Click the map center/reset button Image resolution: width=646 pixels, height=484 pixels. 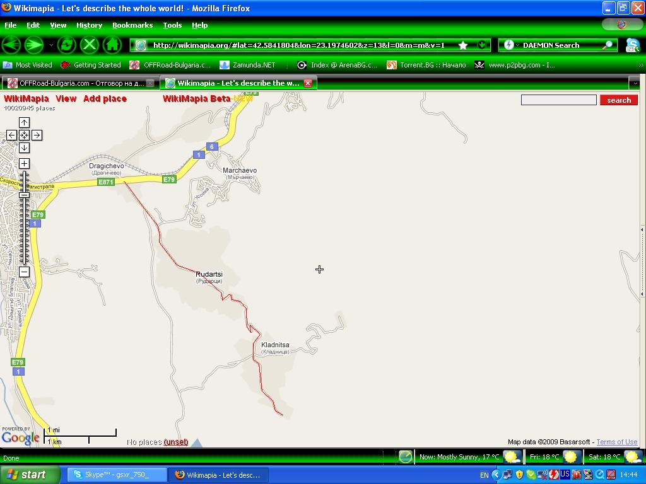[25, 135]
